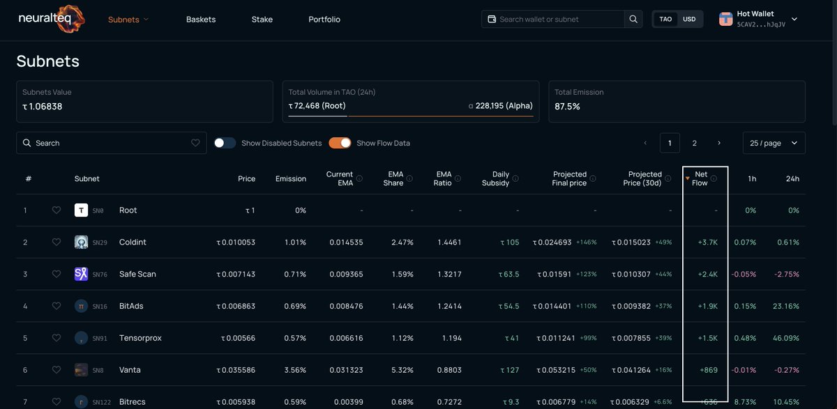This screenshot has height=409, width=837.
Task: Switch currency to TAO
Action: coord(665,20)
